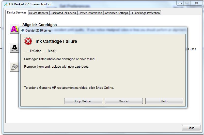Click the '-- -- TriColor, -- -- Black' text
The width and height of the screenshot is (204, 135).
[x=40, y=51]
